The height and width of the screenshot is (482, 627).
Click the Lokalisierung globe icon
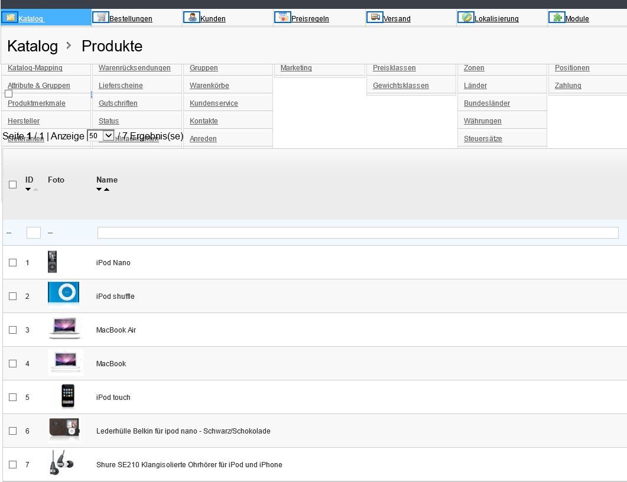pos(466,17)
